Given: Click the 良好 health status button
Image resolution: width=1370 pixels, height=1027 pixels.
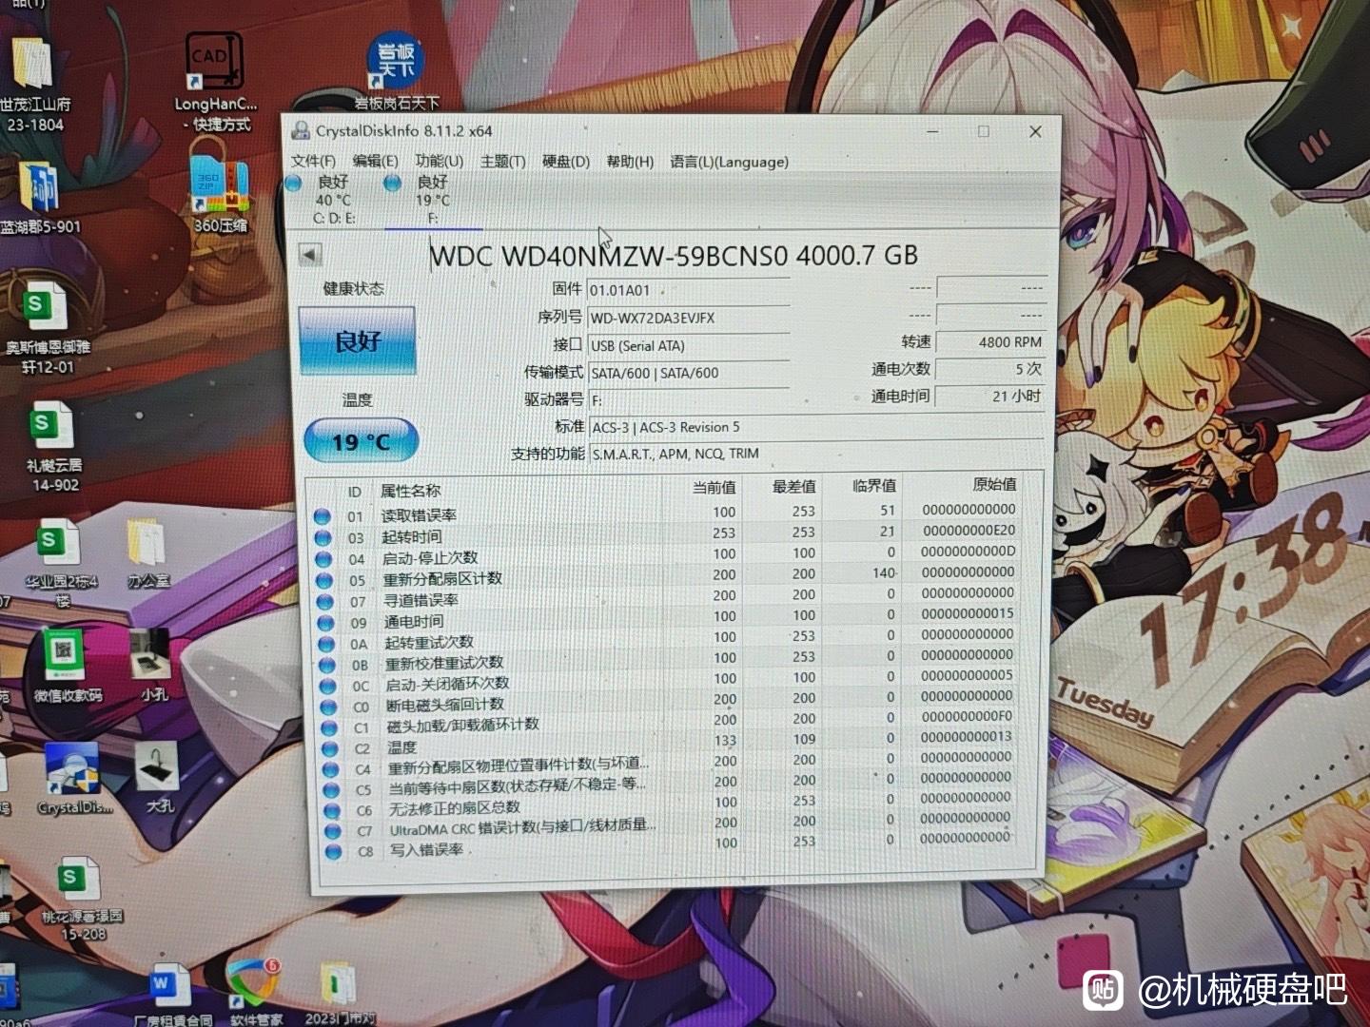Looking at the screenshot, I should click(357, 340).
